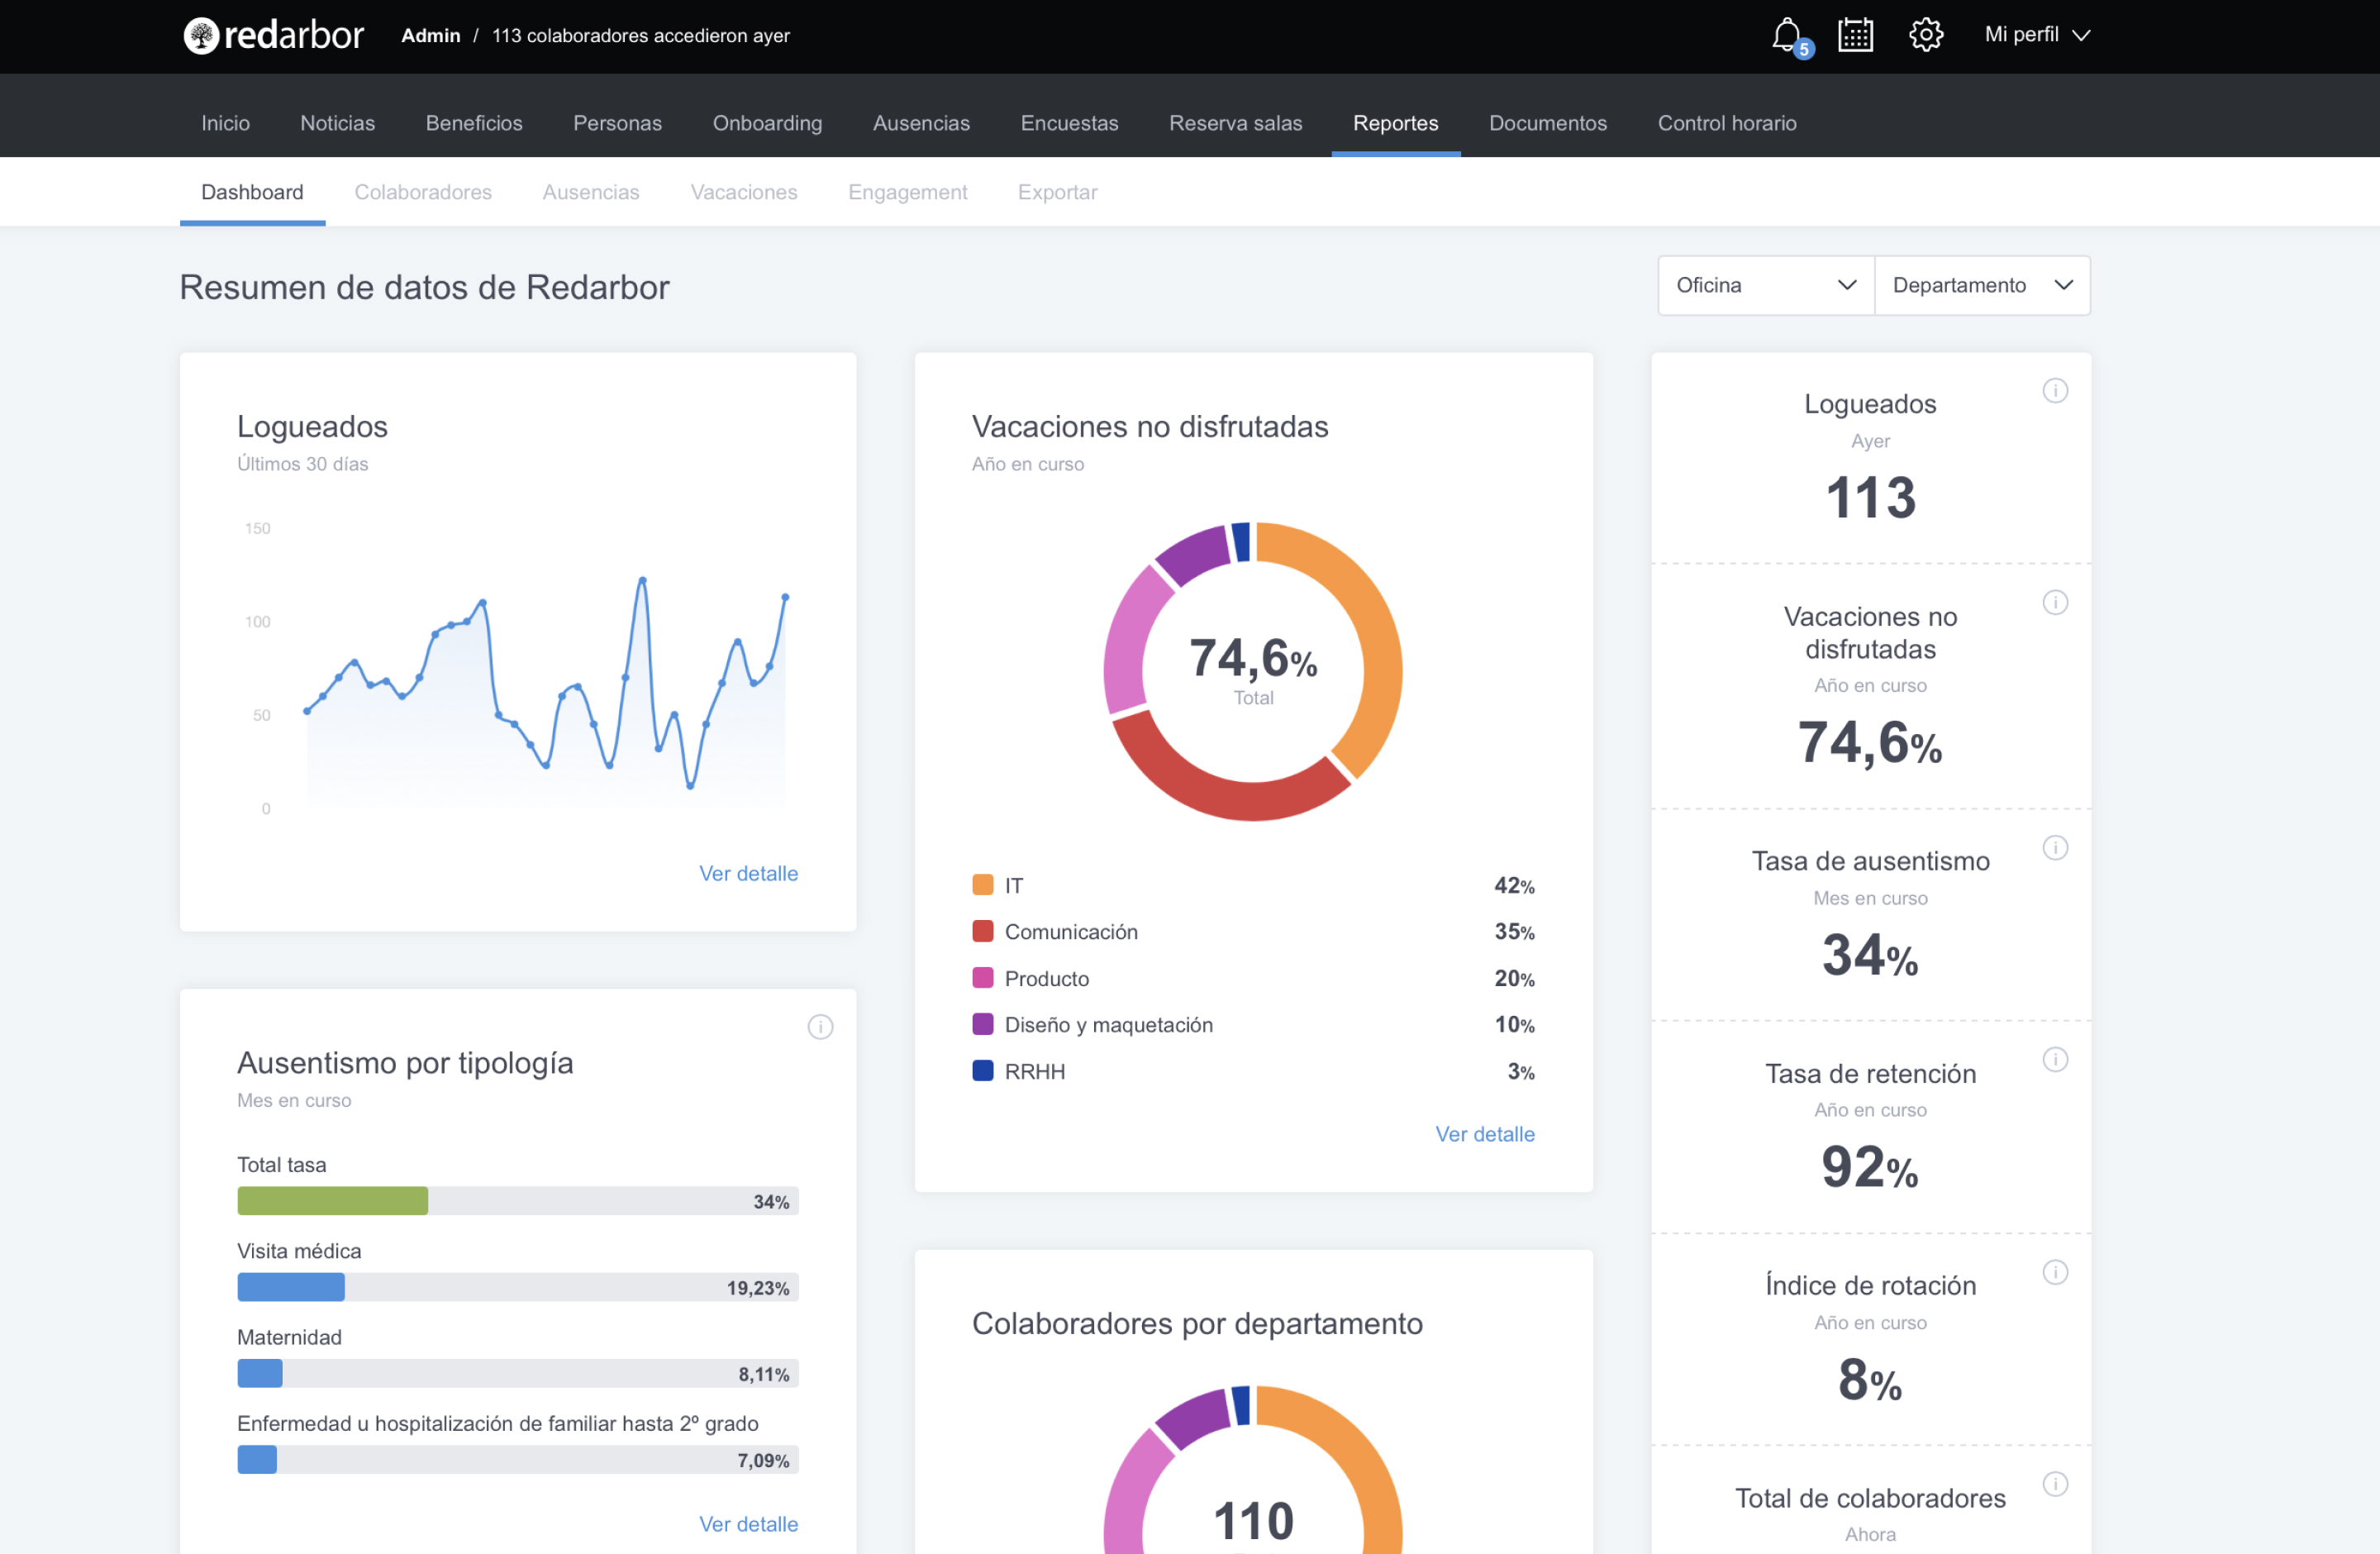Open Ver detalle under the Logueados chart
This screenshot has width=2380, height=1554.
(x=749, y=873)
